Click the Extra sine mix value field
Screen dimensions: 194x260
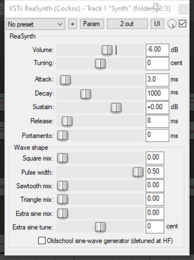tap(155, 213)
